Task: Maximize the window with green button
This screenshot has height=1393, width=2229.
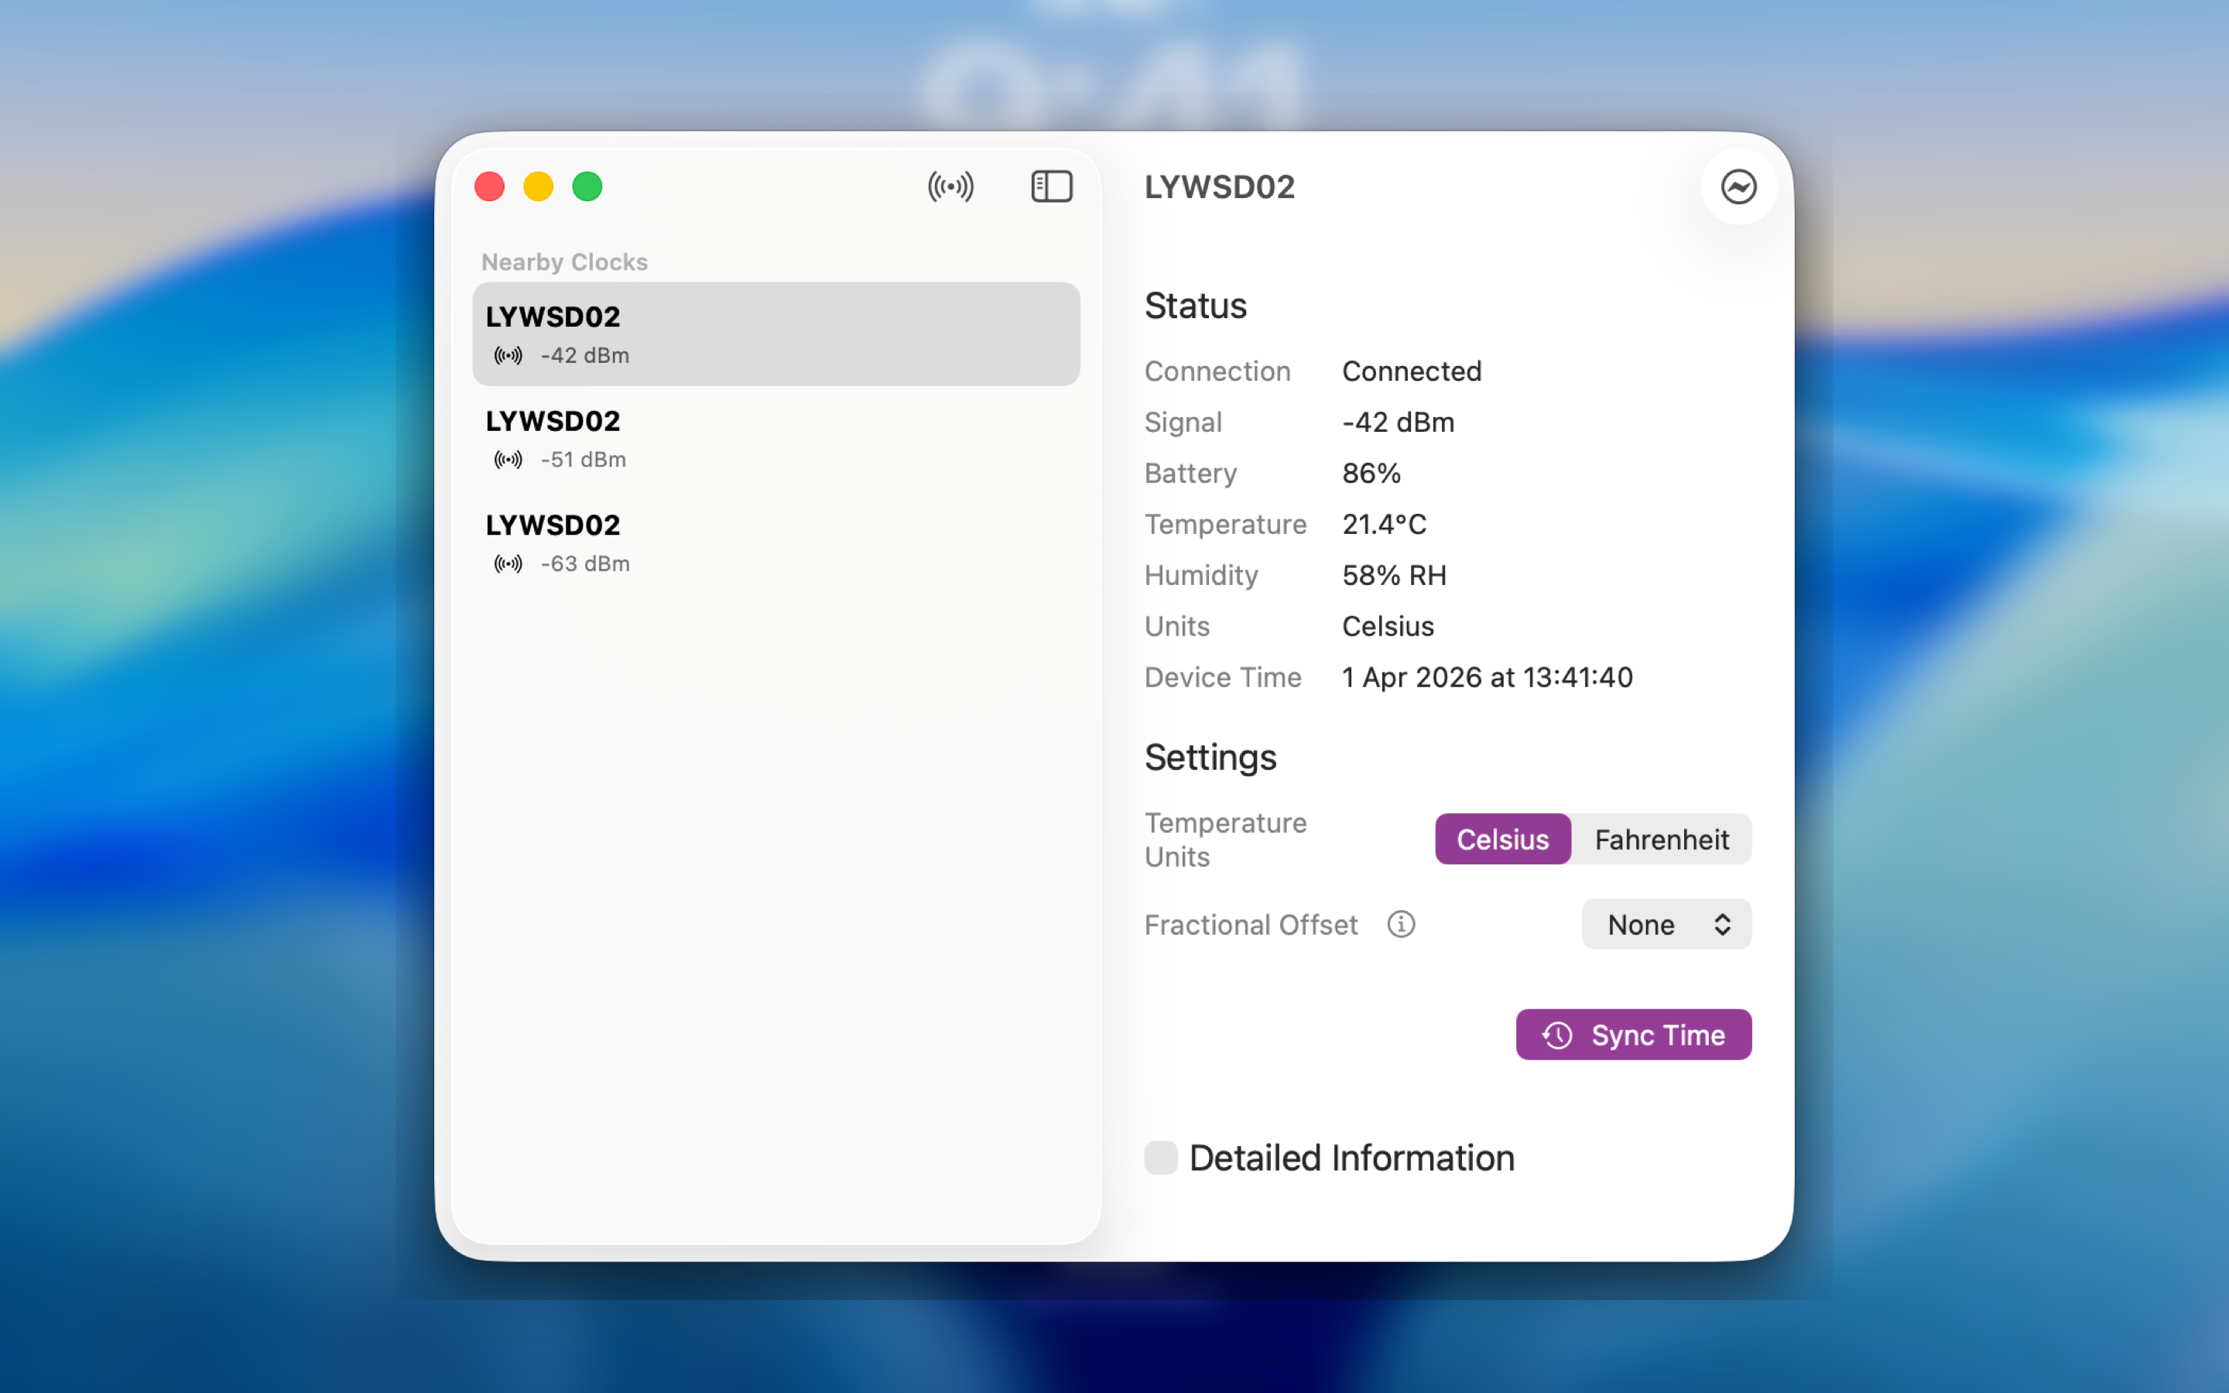Action: click(x=587, y=187)
